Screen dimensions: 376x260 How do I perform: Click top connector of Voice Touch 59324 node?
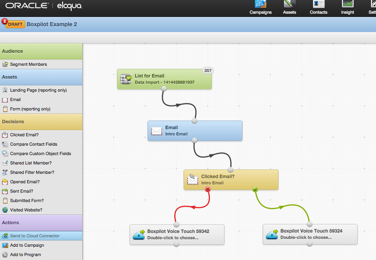pyautogui.click(x=309, y=224)
